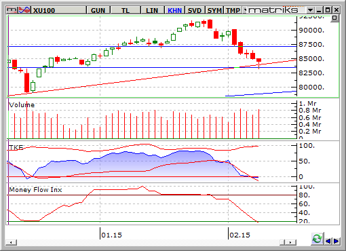The height and width of the screenshot is (251, 346).
Task: Select the GUN period button
Action: click(98, 10)
